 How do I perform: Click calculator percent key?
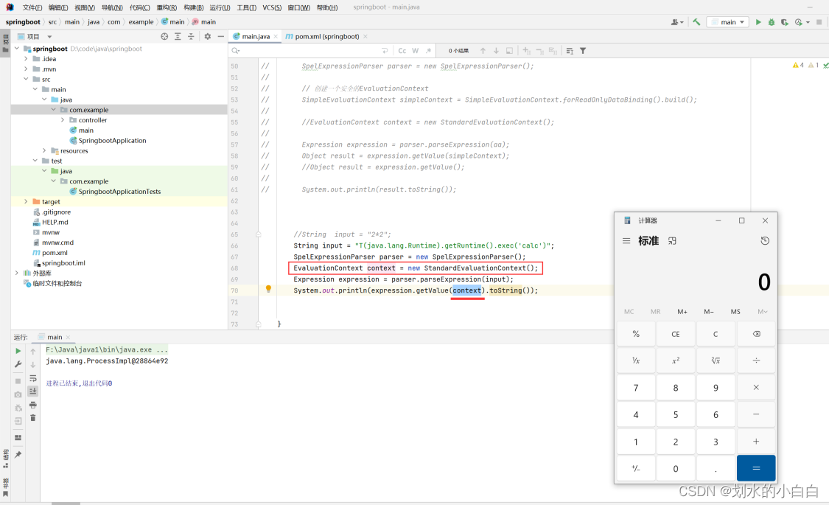click(x=635, y=334)
